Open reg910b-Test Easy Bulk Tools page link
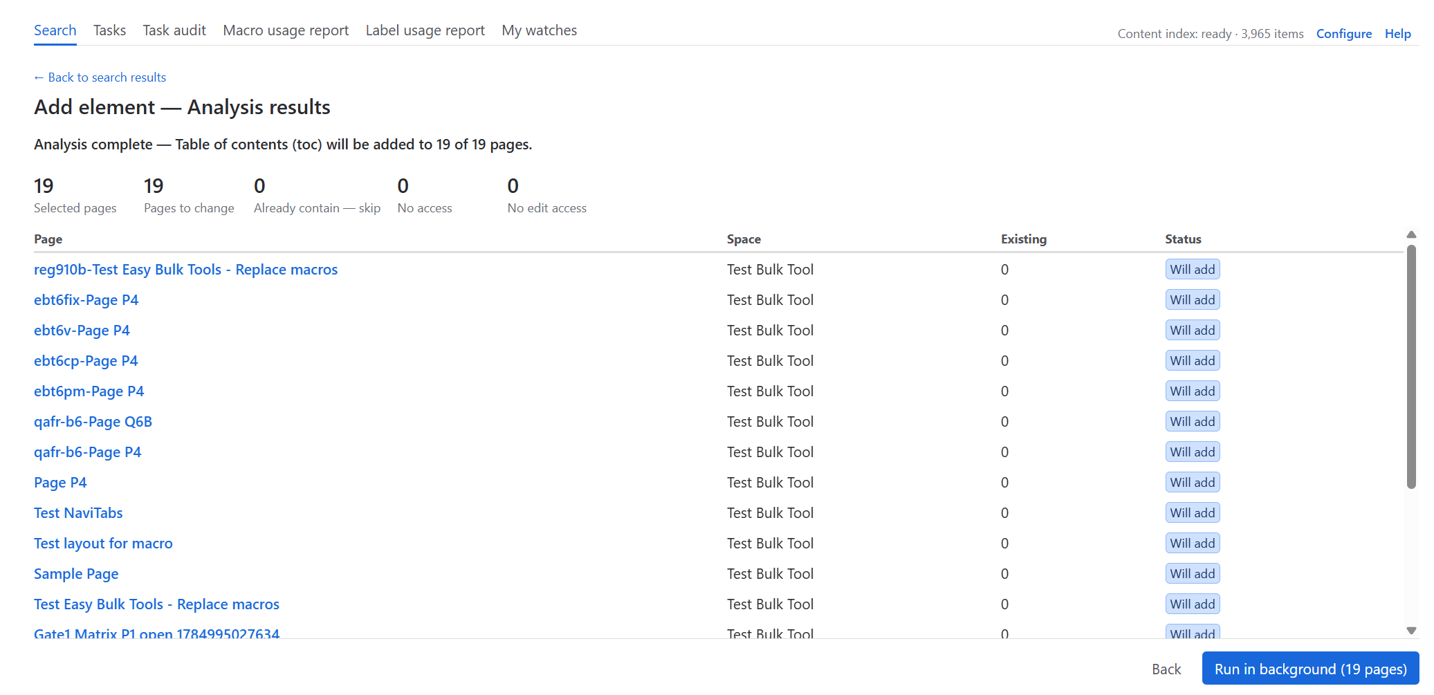 coord(185,270)
